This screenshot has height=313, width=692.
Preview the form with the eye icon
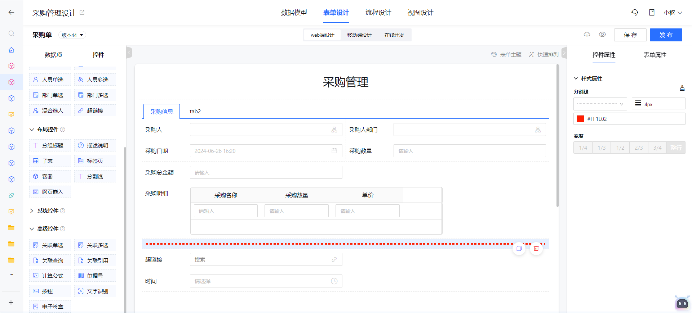coord(602,35)
